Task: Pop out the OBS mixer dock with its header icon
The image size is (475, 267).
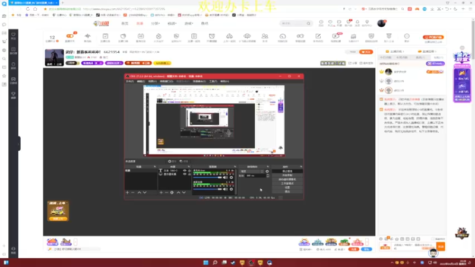Action: coord(235,167)
